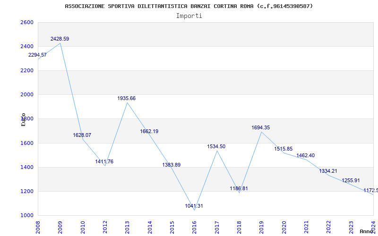Click the x-axis year 2013
Viewport: 378px width, 236px height.
[x=127, y=228]
